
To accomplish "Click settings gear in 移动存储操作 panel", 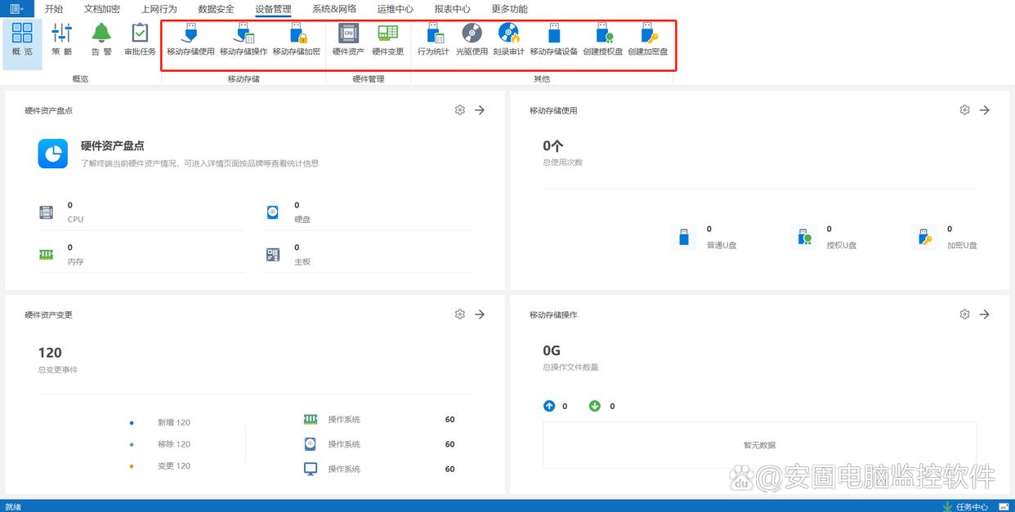I will coord(965,314).
